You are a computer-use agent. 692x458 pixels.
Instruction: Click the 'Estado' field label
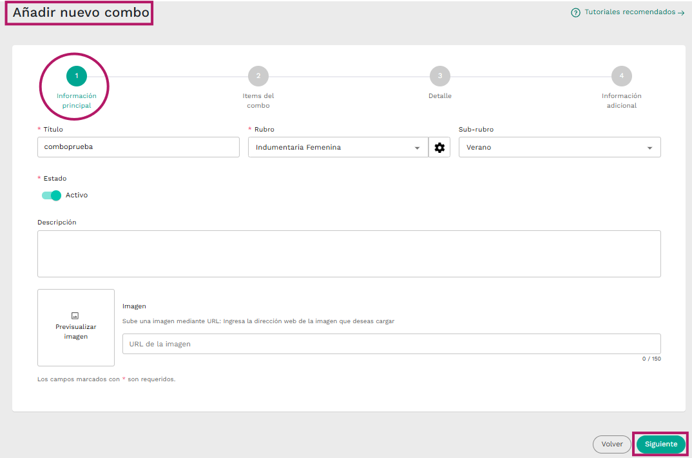[x=55, y=179]
